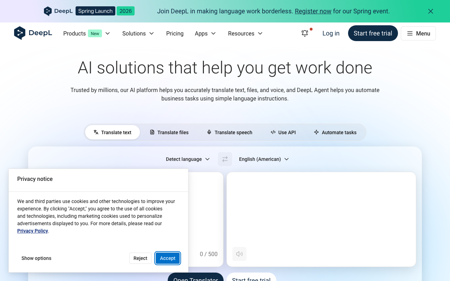Click the sparkle icon next to Automate tasks
The height and width of the screenshot is (281, 450).
pos(316,132)
